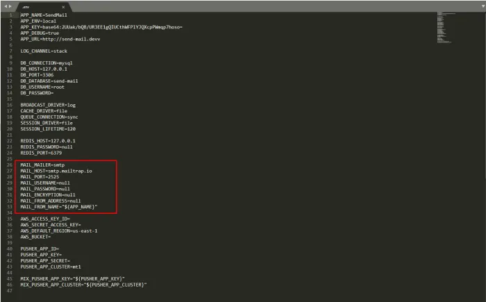Click the MAIL_FROM_NAME line
Viewport: 486px width, 302px height.
coord(59,207)
